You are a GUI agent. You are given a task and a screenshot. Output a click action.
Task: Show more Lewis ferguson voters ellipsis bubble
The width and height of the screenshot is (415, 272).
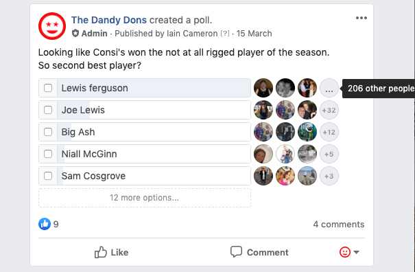click(329, 88)
